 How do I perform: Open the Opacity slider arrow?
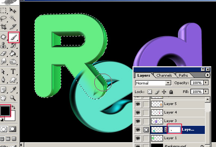pos(206,83)
